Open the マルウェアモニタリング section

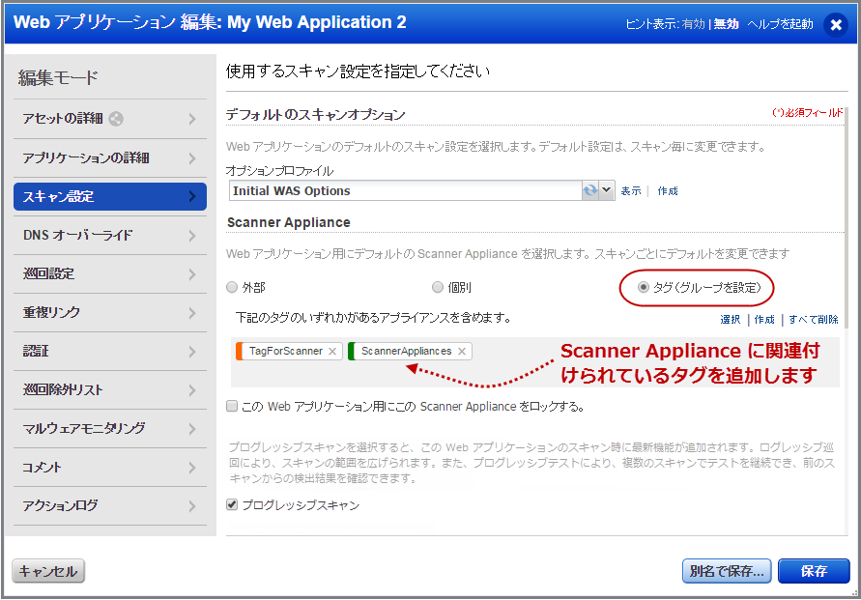pyautogui.click(x=106, y=427)
